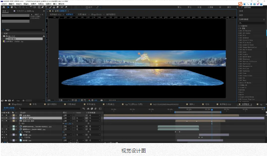Open the 窗口 menu
Viewport: 267px width, 156px height.
(55, 4)
